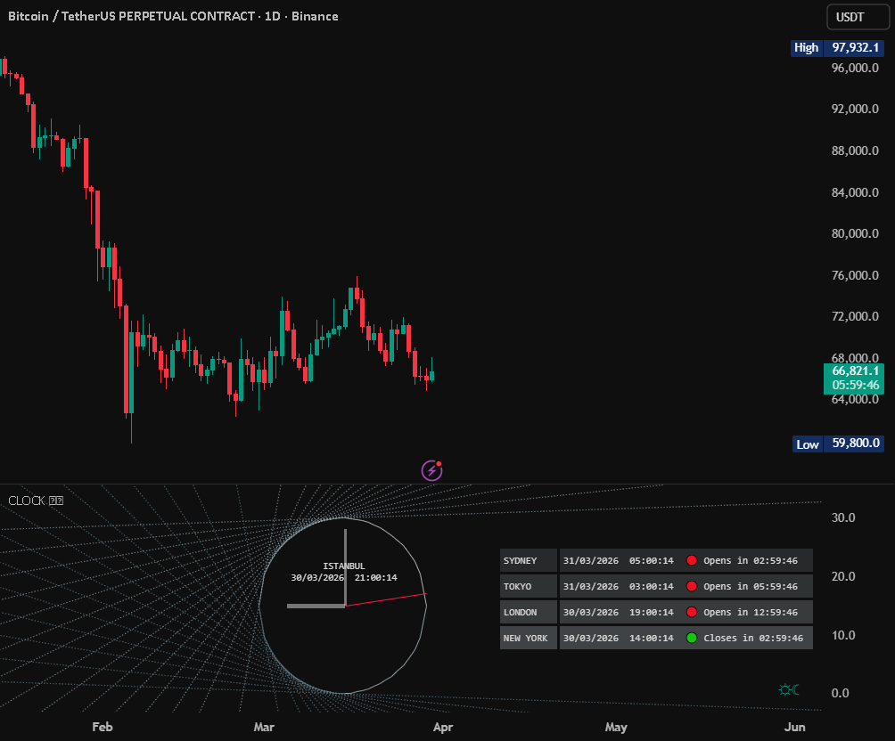Image resolution: width=895 pixels, height=741 pixels.
Task: Open the Binance exchange selector
Action: coord(315,16)
